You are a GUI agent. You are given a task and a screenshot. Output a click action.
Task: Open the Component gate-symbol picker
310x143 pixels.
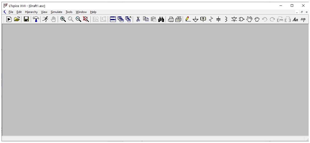click(242, 19)
